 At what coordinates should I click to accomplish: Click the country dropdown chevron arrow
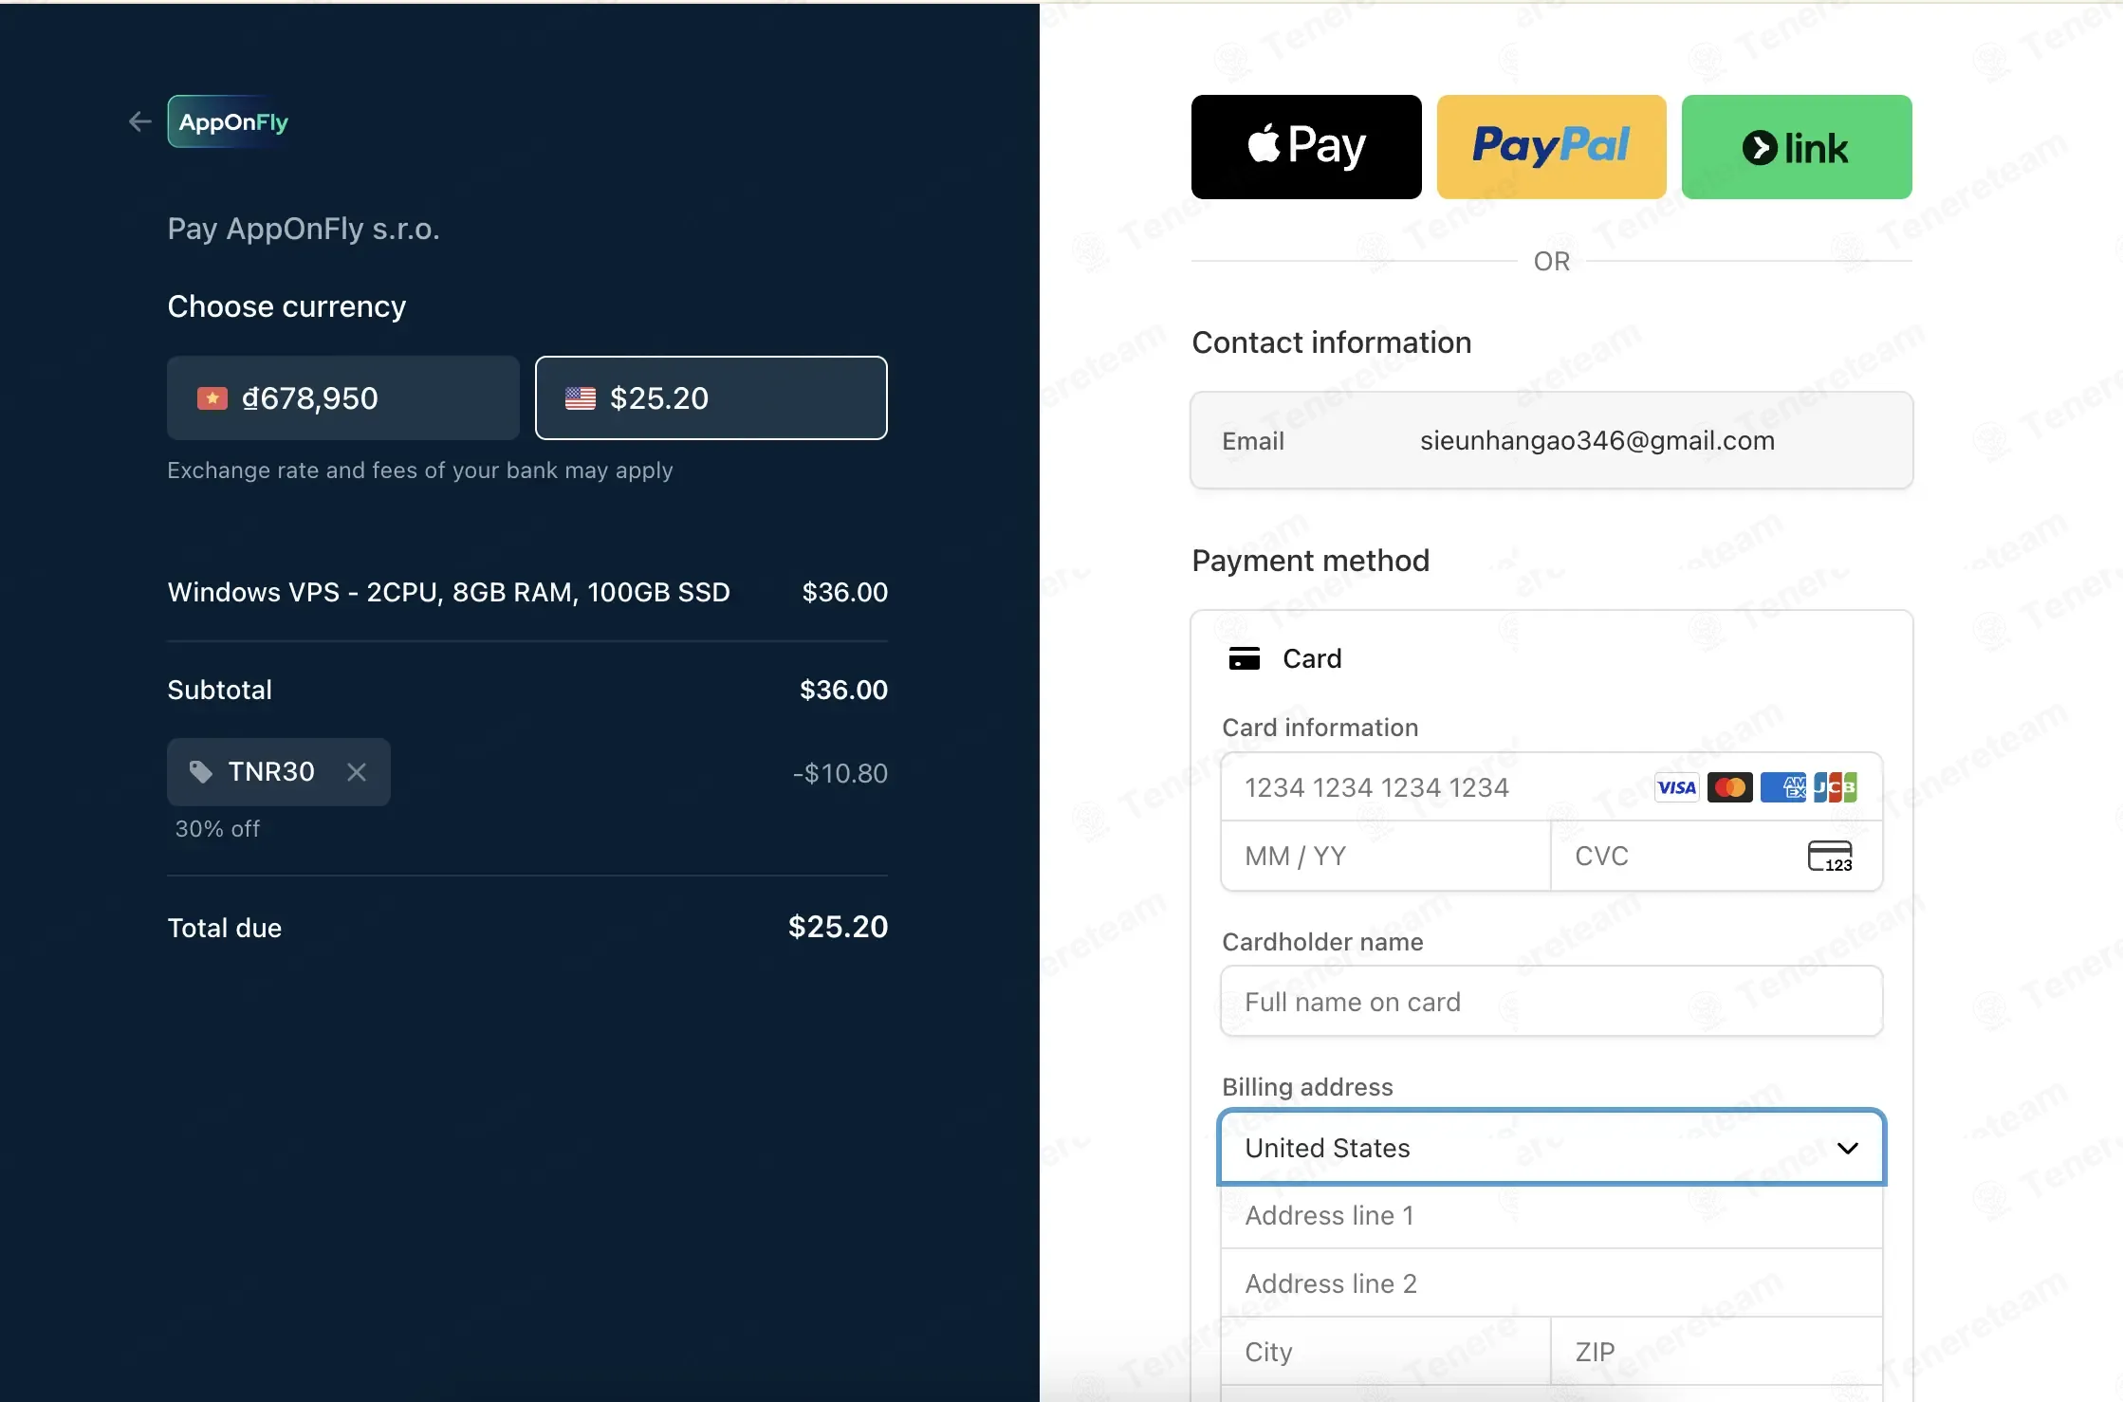coord(1847,1148)
